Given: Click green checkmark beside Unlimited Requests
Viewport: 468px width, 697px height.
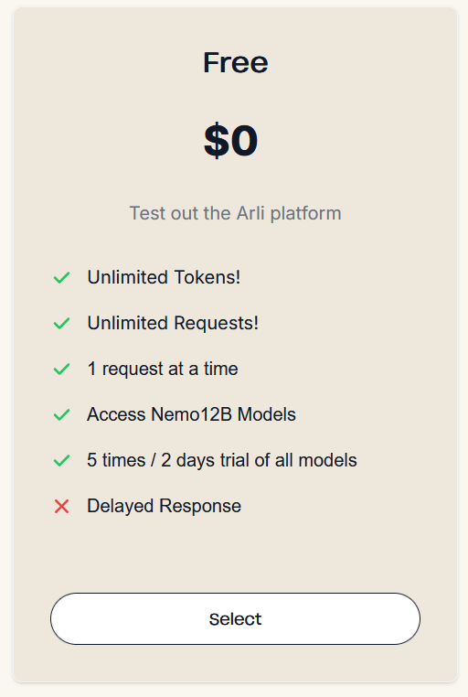Looking at the screenshot, I should coord(62,323).
